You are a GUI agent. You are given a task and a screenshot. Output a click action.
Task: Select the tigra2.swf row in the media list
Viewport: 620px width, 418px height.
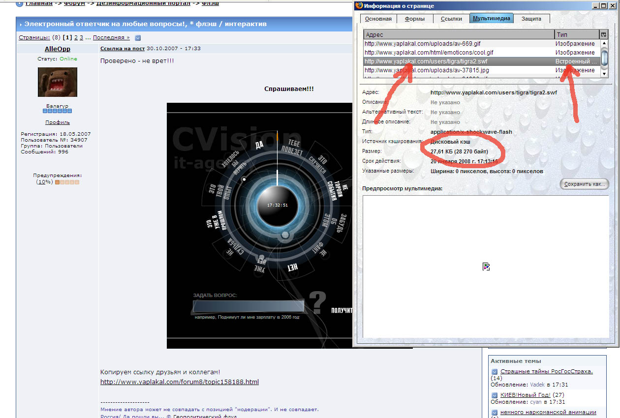tap(482, 61)
